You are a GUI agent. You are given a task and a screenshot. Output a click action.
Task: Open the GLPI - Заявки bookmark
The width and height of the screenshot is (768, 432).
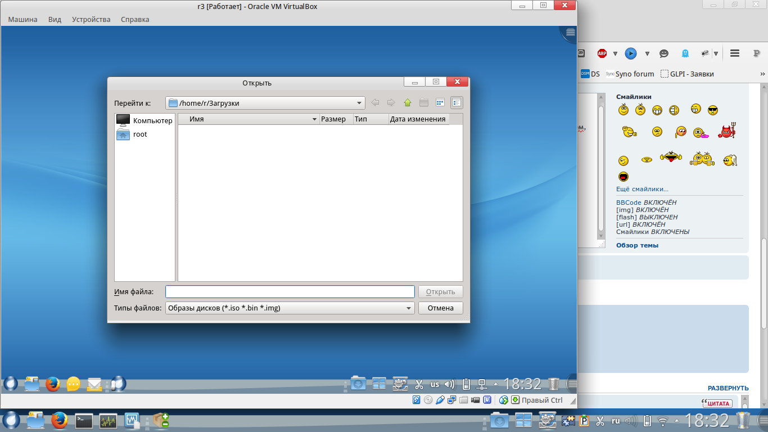point(687,74)
